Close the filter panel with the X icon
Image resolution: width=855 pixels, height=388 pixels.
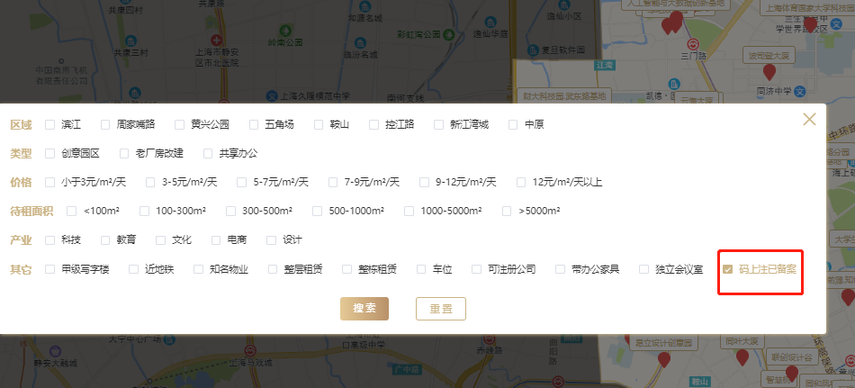(809, 119)
